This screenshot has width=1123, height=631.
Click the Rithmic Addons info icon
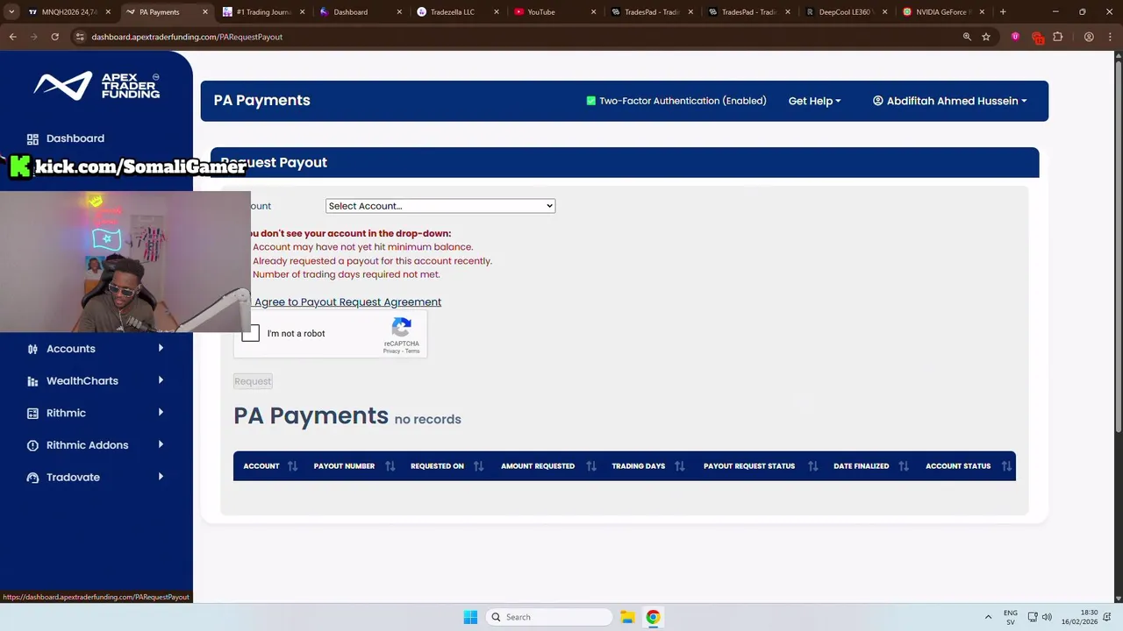[x=32, y=445]
